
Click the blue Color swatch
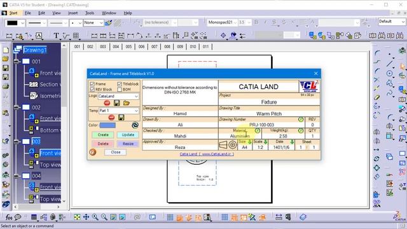107,125
